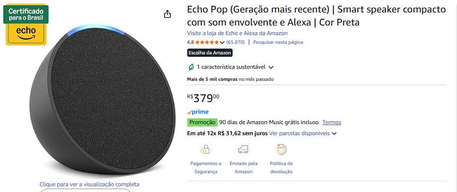This screenshot has height=192, width=457.
Task: Click the Política de devolução return icon
Action: (281, 150)
